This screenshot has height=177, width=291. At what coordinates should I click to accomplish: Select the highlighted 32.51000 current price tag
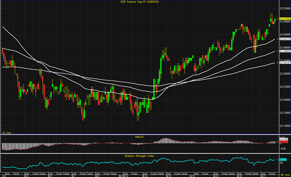click(x=284, y=19)
